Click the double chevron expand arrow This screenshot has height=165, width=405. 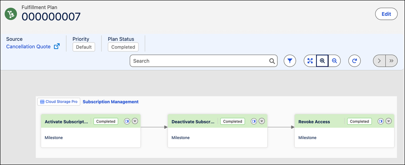pyautogui.click(x=392, y=61)
